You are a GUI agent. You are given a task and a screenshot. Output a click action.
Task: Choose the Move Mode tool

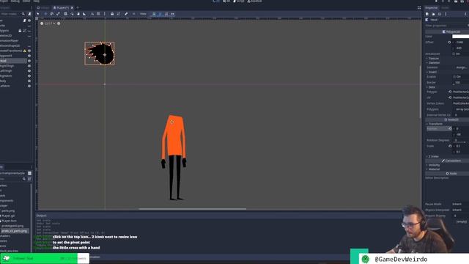tap(45, 14)
